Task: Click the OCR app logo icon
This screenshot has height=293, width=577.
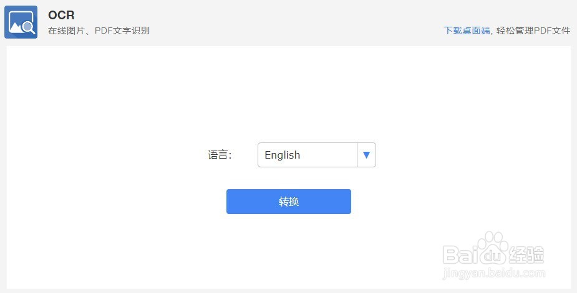Action: coord(21,22)
